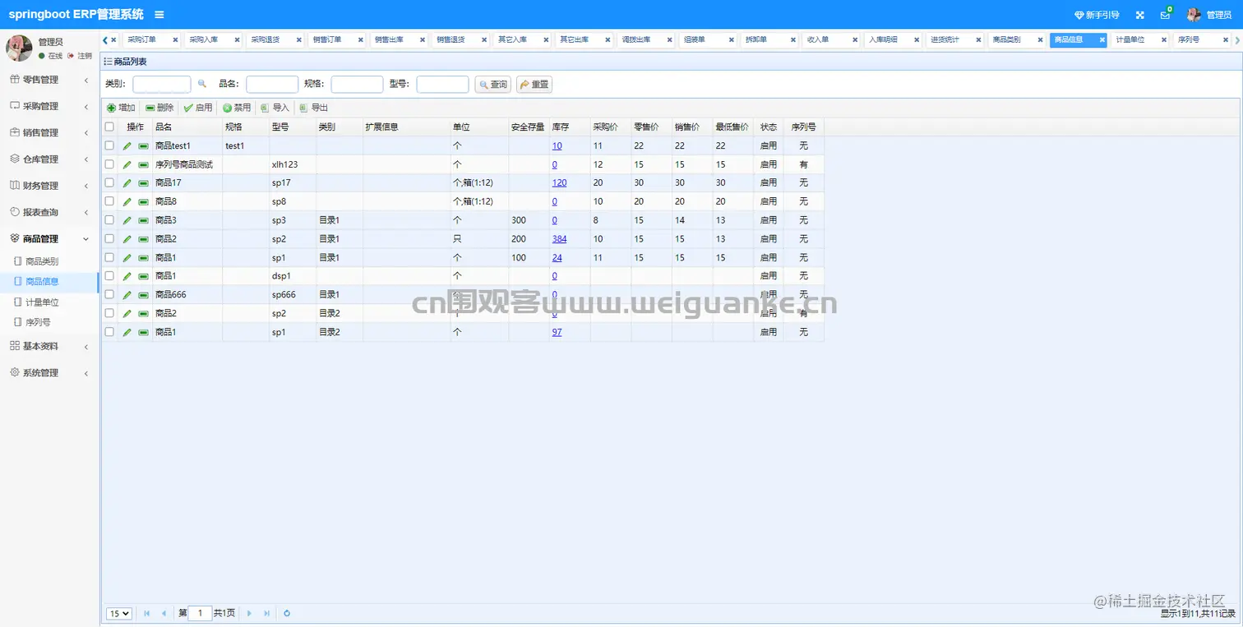
Task: Open stock link 120 for 商品17
Action: [x=559, y=182]
